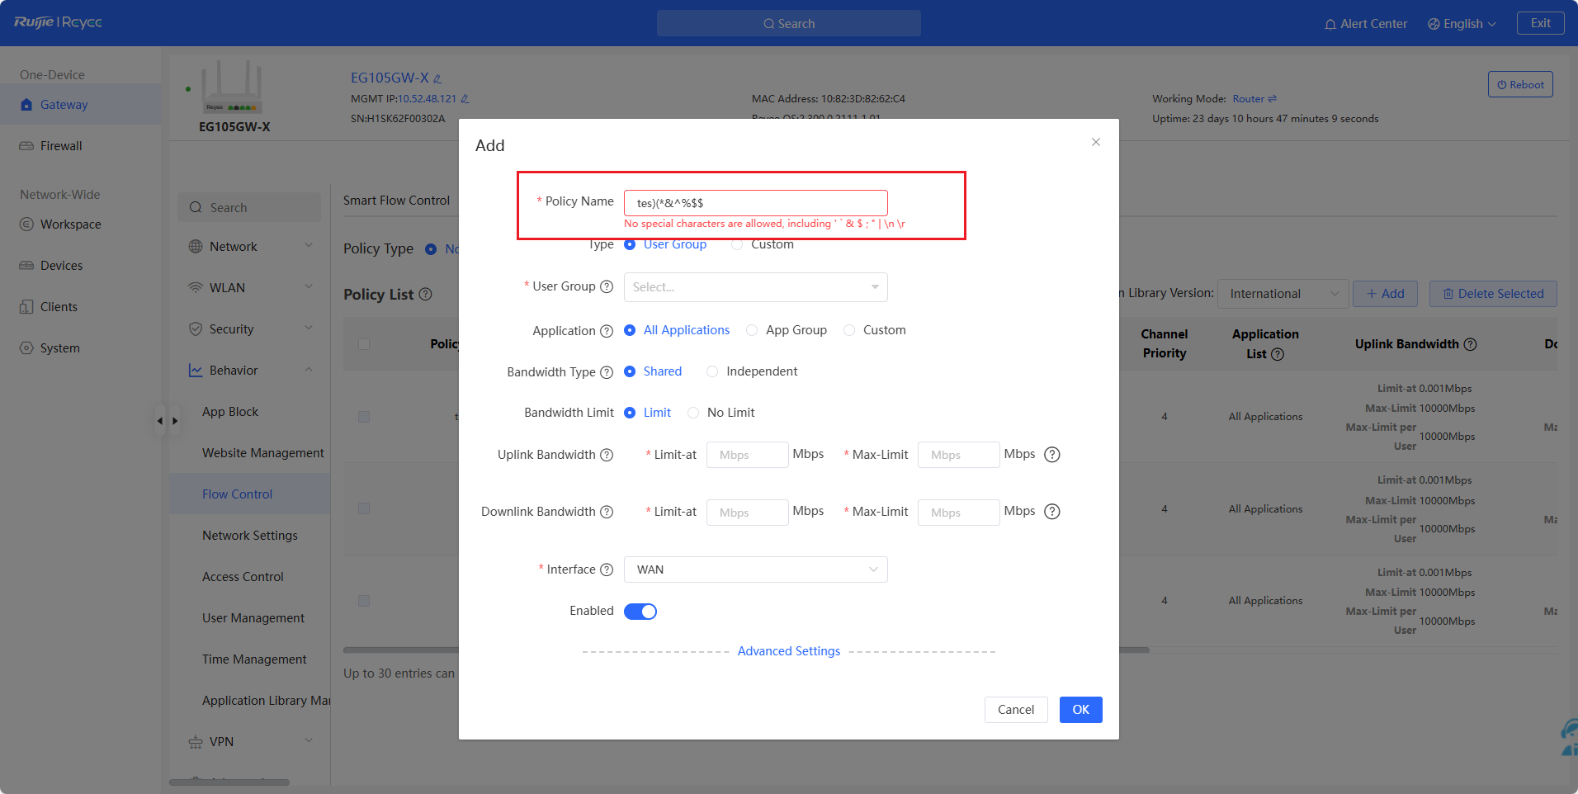This screenshot has height=794, width=1578.
Task: Click the edit pencil next to MGMT IP
Action: tap(465, 99)
